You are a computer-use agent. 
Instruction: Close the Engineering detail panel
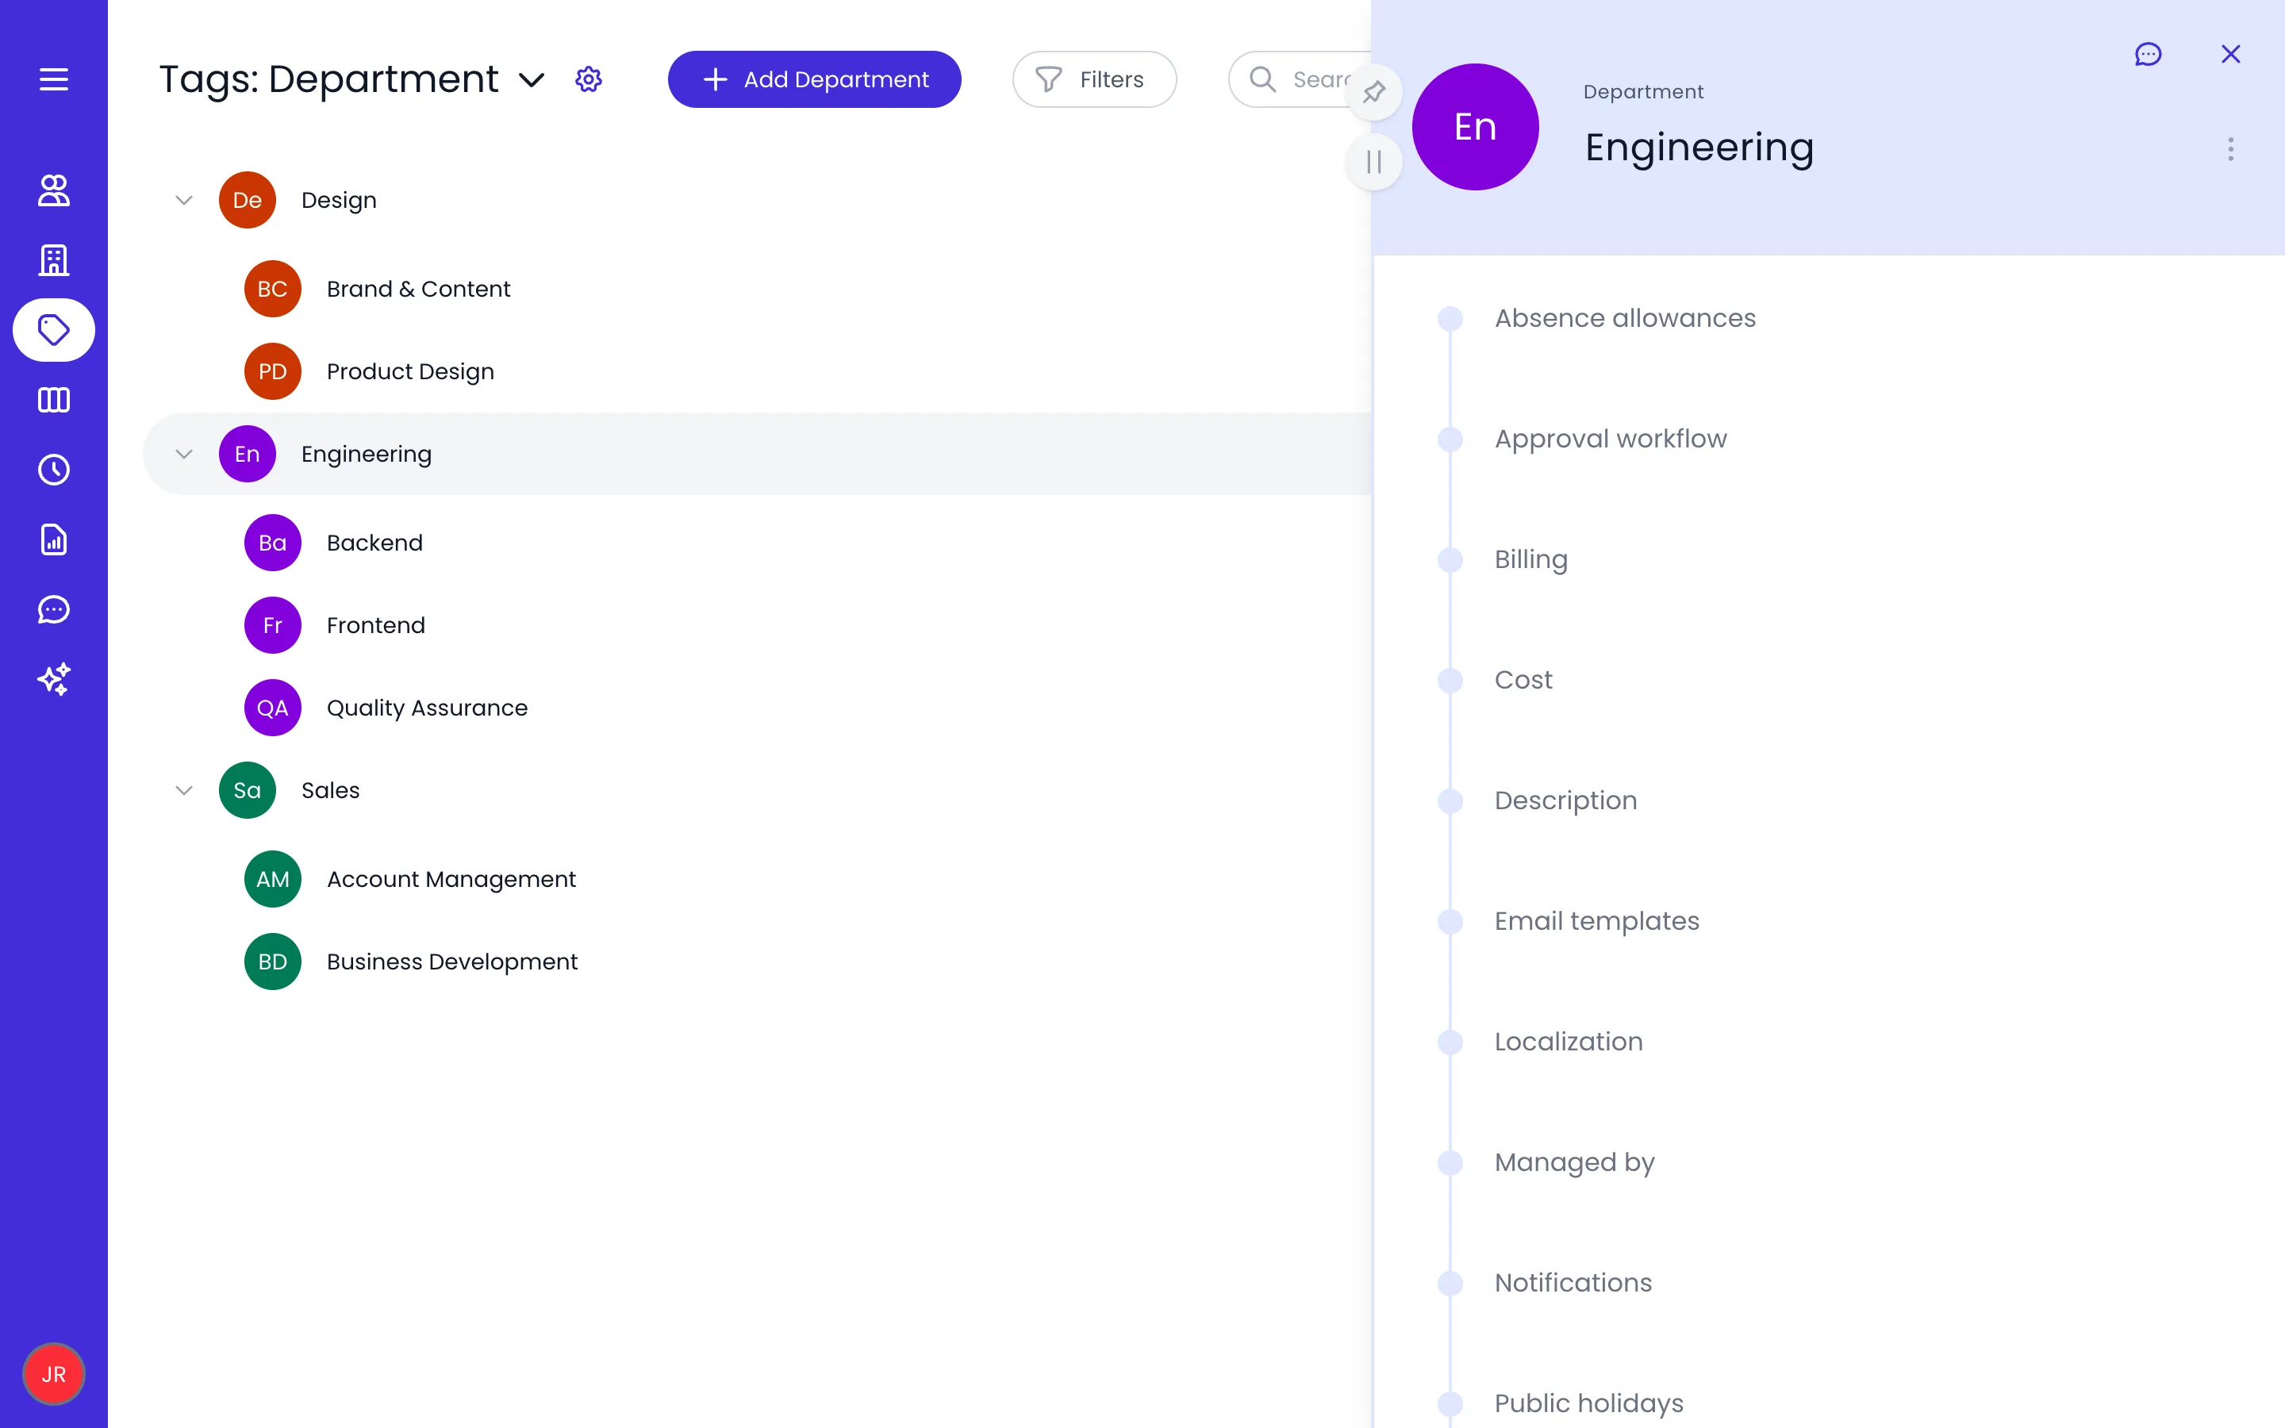pyautogui.click(x=2230, y=54)
